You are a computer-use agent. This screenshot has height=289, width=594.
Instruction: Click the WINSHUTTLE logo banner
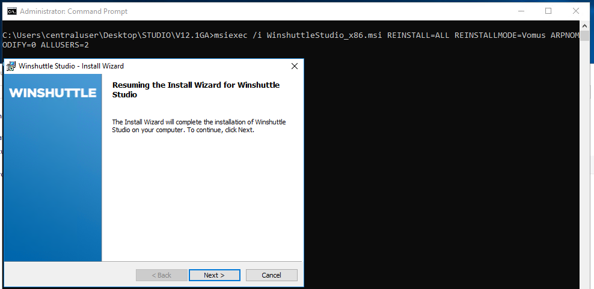[53, 93]
